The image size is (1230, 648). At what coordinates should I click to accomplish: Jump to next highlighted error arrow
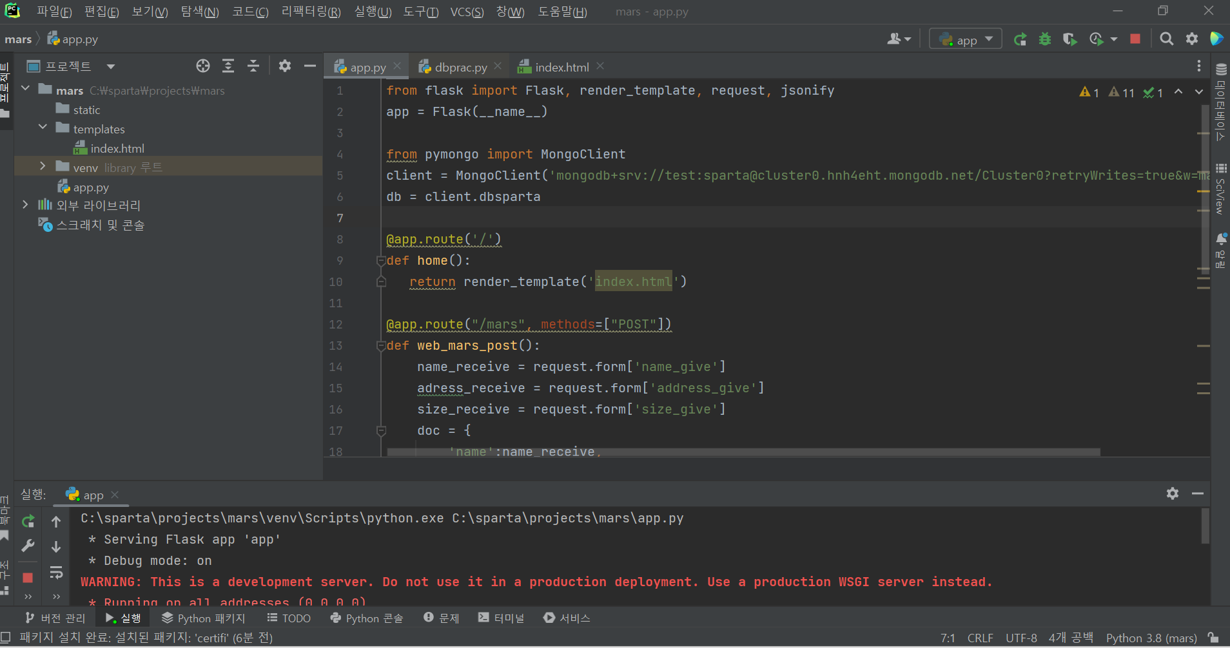[x=1198, y=91]
